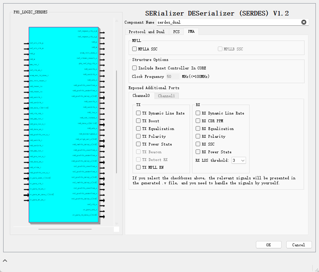The height and width of the screenshot is (272, 319).
Task: Select the sram_ext_ld_done_i port label
Action: (39, 75)
